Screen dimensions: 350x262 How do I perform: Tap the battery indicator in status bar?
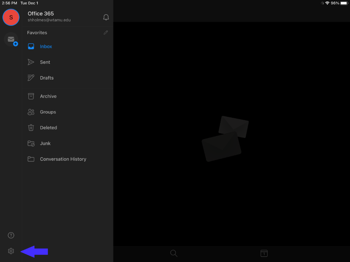click(x=344, y=3)
